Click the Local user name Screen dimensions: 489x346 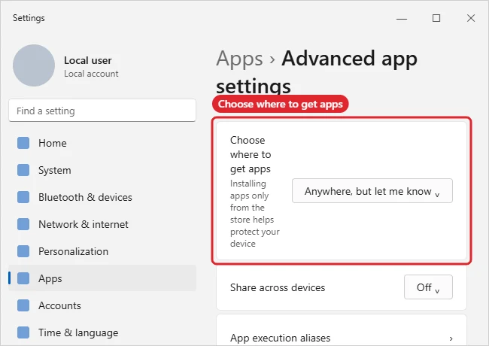87,60
